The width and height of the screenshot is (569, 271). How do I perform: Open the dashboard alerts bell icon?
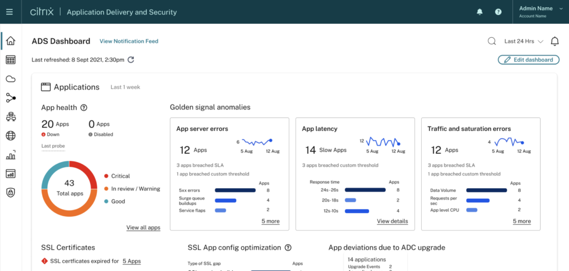click(x=554, y=41)
